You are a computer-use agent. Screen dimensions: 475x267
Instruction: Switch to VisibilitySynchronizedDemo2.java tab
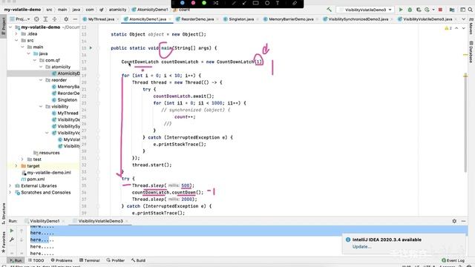coord(358,19)
